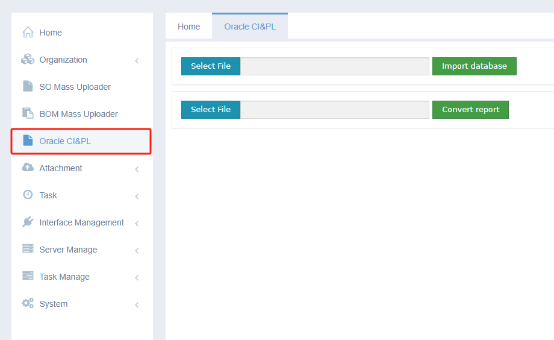Image resolution: width=554 pixels, height=340 pixels.
Task: Click the Home house icon in sidebar
Action: 28,33
